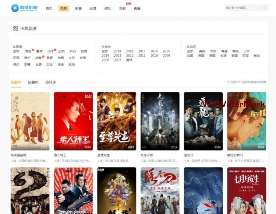
Task: Filter region by 英国
Action: coord(201,56)
